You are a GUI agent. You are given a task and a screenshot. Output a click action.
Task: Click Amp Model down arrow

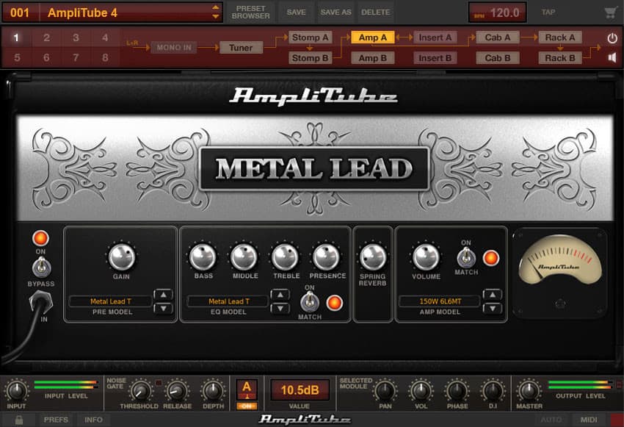[x=493, y=308]
